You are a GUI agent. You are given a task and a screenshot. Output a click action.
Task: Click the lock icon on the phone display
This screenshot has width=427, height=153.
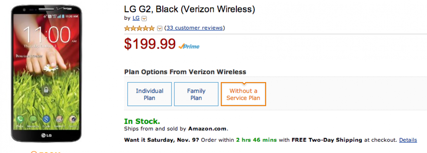pyautogui.click(x=46, y=90)
